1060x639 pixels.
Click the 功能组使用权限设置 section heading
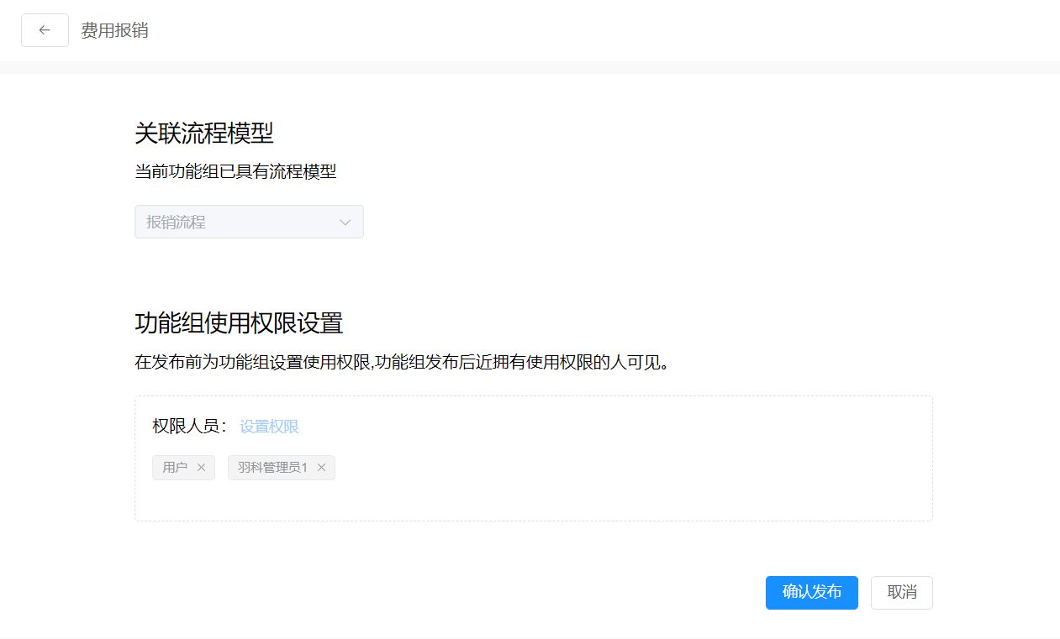click(239, 323)
